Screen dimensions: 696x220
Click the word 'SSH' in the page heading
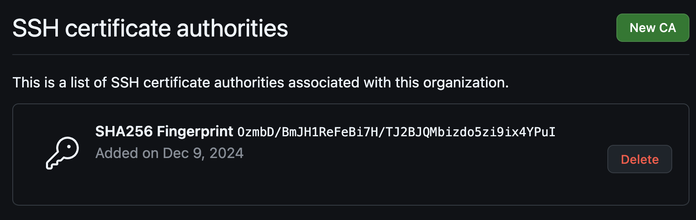pyautogui.click(x=36, y=28)
